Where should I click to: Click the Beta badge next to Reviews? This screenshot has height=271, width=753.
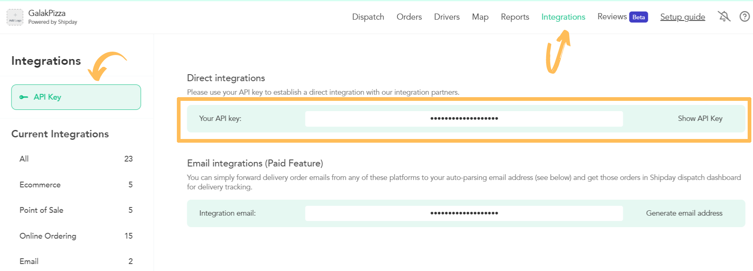[639, 17]
